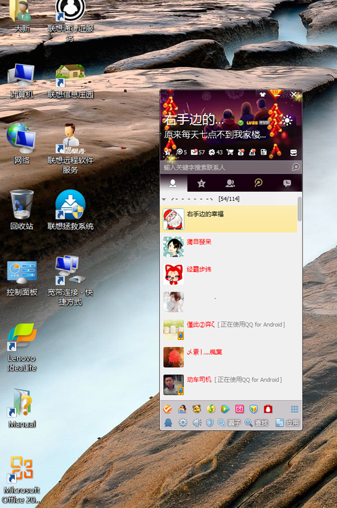Open the QQ skin (shirt) settings
The image size is (337, 508).
pos(263,94)
